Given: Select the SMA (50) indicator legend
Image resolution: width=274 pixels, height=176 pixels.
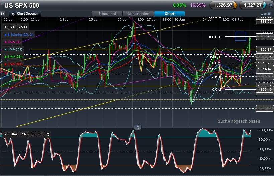Looking at the screenshot, I should coord(15,64).
